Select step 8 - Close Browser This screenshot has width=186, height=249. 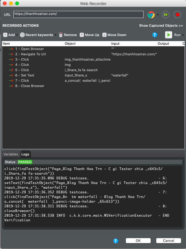tap(93, 86)
